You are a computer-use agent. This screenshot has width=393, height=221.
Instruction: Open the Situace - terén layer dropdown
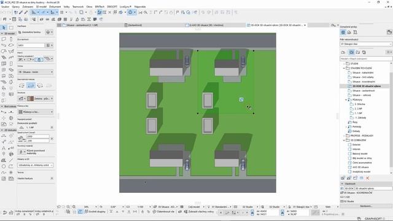point(36,72)
